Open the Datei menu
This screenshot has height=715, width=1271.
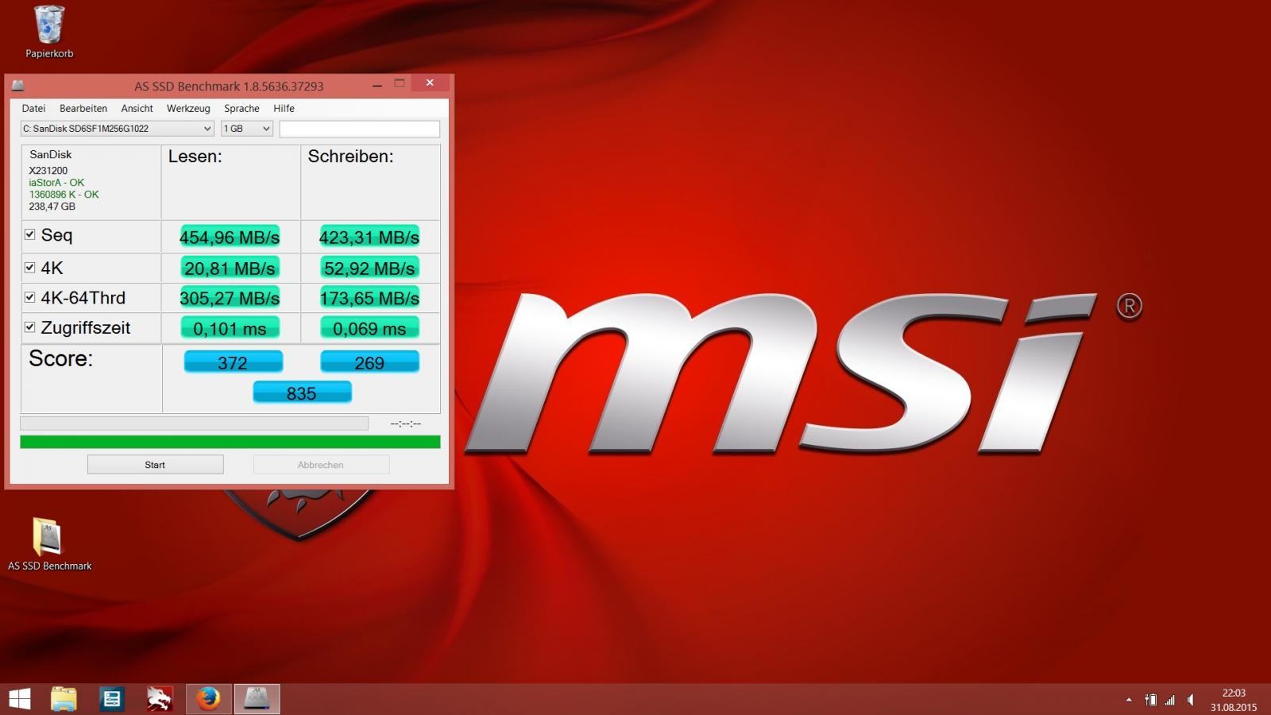tap(33, 108)
